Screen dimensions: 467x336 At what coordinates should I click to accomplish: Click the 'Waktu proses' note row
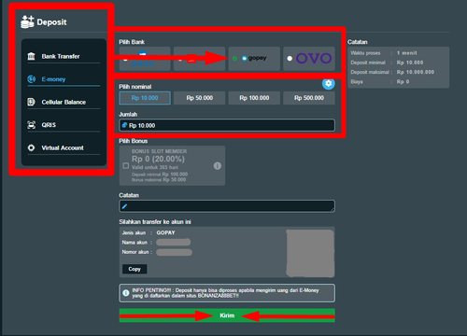[384, 53]
